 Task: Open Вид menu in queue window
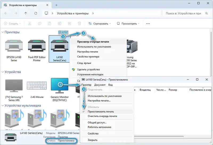(x=110, y=85)
